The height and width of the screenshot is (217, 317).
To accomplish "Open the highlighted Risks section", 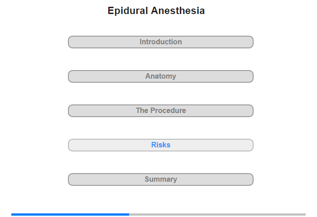I will [161, 145].
